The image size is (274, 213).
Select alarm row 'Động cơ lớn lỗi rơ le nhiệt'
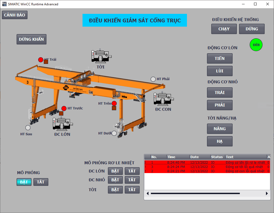point(207,162)
